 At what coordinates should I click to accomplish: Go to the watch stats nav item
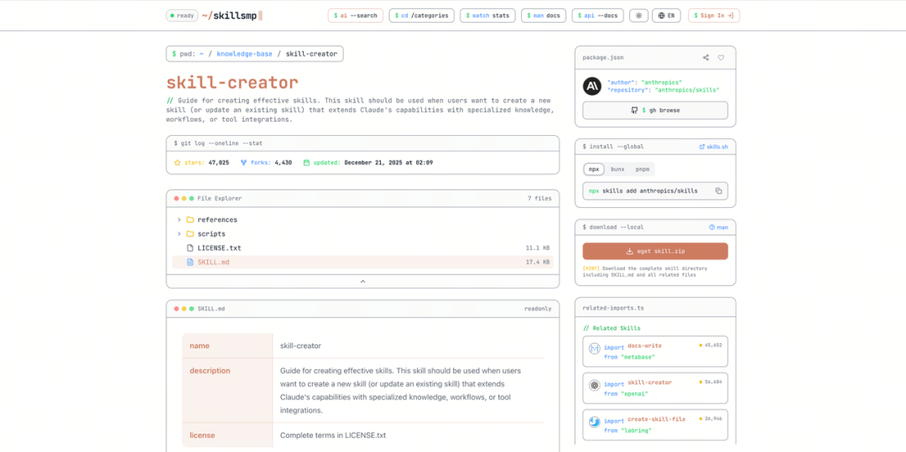(x=487, y=15)
